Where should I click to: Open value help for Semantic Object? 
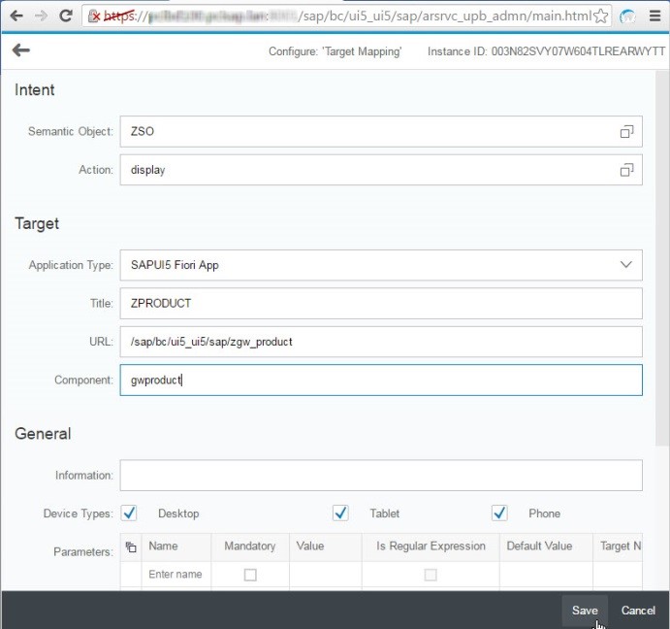[626, 132]
